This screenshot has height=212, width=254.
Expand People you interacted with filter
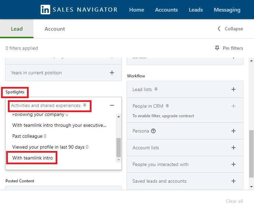click(x=233, y=164)
